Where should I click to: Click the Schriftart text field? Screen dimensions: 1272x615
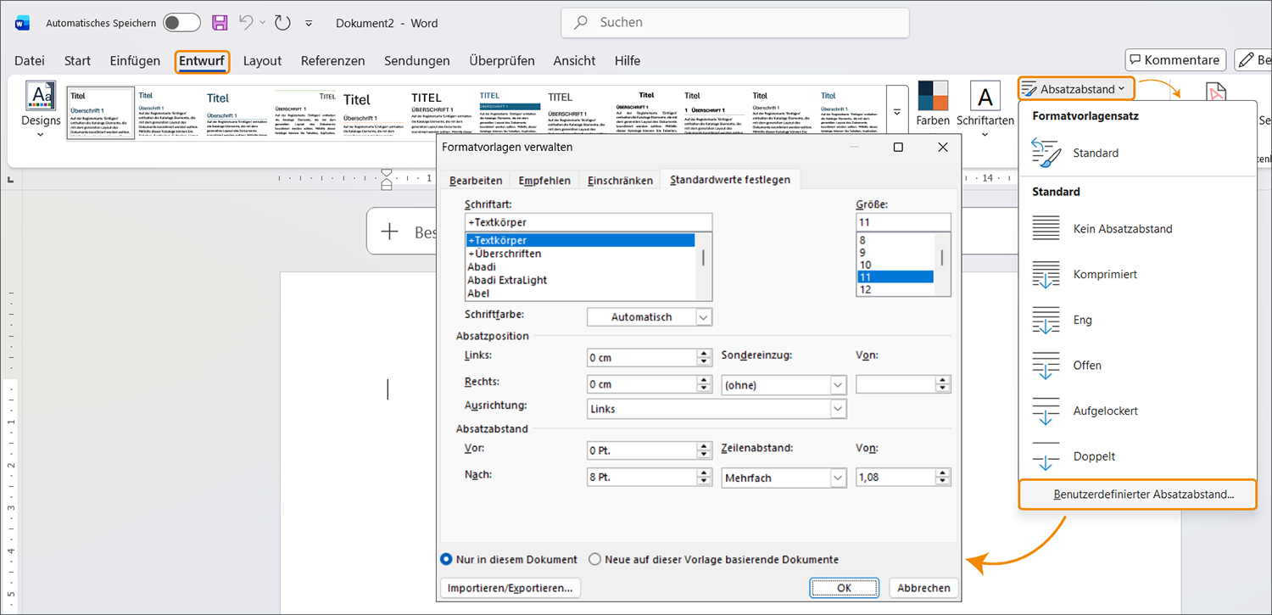(589, 222)
